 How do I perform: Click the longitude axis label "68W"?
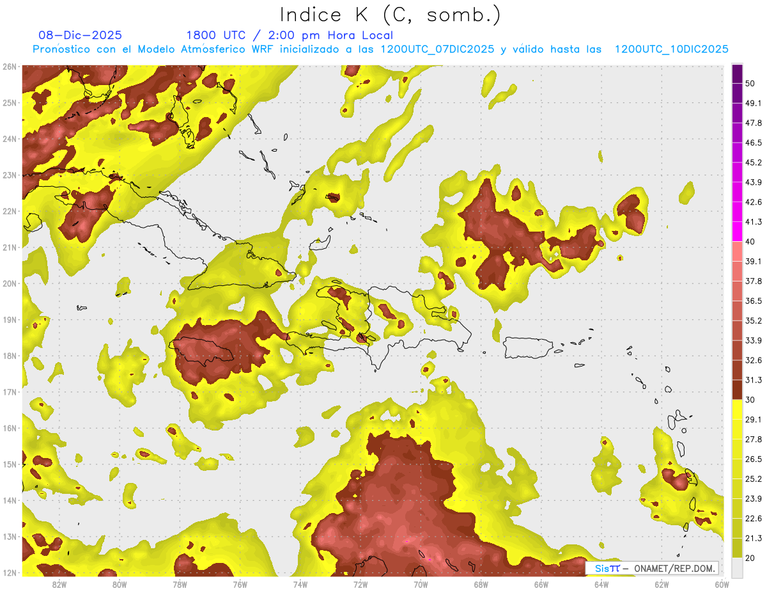(x=481, y=585)
